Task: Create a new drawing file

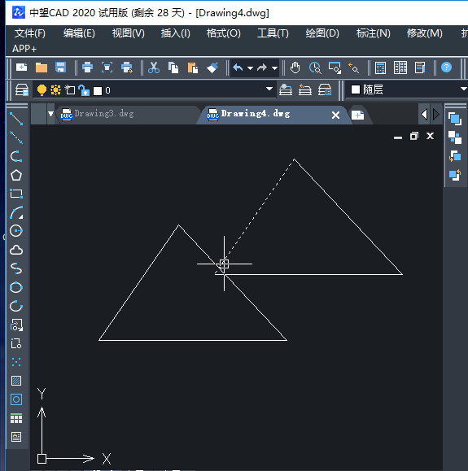Action: pos(22,68)
